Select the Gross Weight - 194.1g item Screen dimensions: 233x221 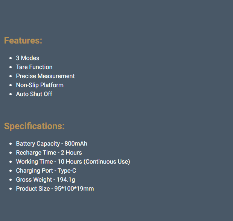[46, 180]
